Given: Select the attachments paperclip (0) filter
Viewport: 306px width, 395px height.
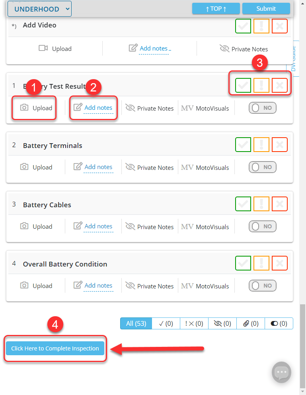Looking at the screenshot, I should (251, 323).
